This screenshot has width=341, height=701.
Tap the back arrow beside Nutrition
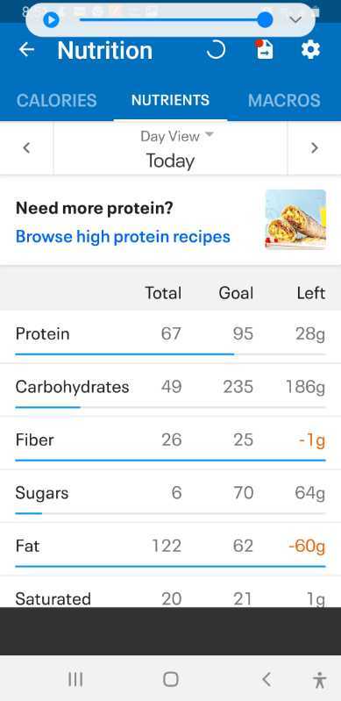[x=27, y=50]
